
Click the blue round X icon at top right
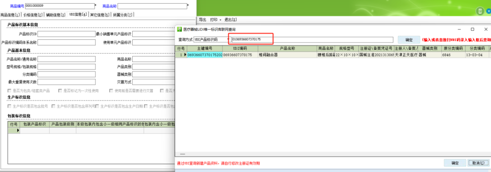point(489,11)
